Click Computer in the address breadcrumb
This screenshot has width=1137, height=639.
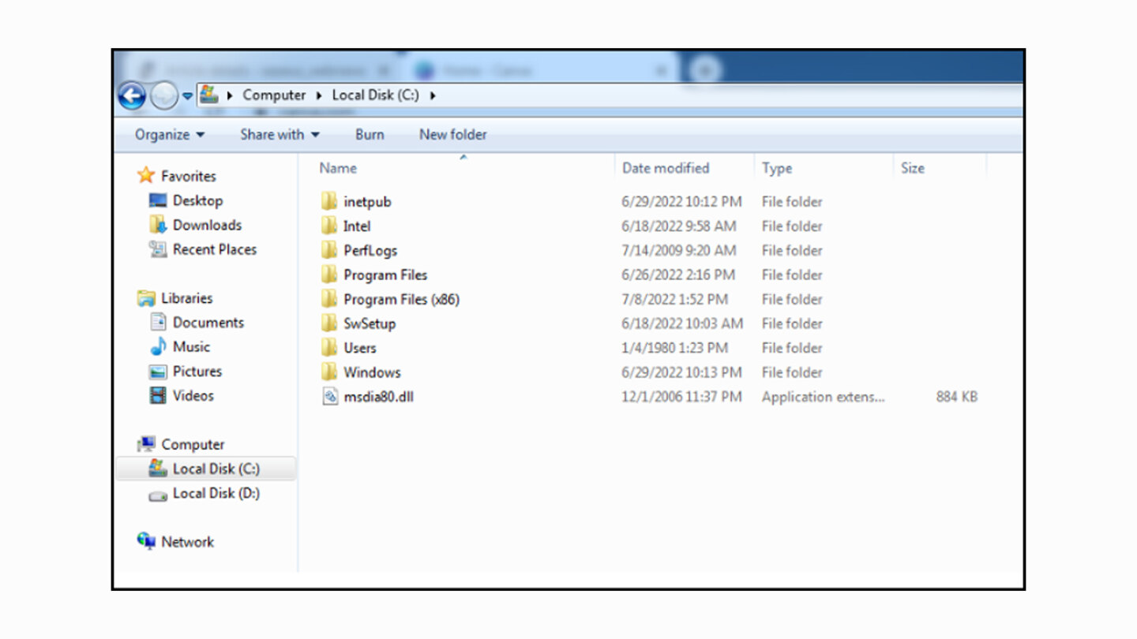coord(274,95)
